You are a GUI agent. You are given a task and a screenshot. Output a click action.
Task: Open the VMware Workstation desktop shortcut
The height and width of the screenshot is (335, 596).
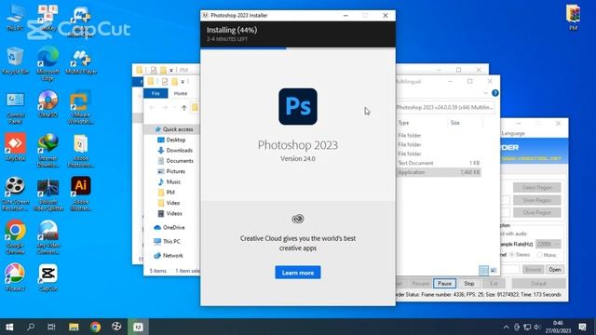81,108
